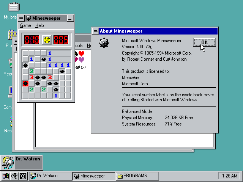Click the blue 1 in top grid row
The image size is (243, 182).
50,53
